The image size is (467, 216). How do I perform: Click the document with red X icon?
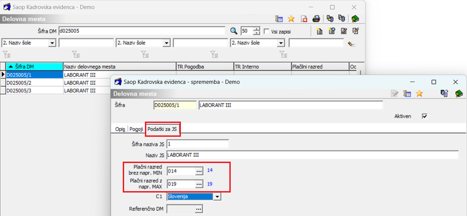pos(304,19)
